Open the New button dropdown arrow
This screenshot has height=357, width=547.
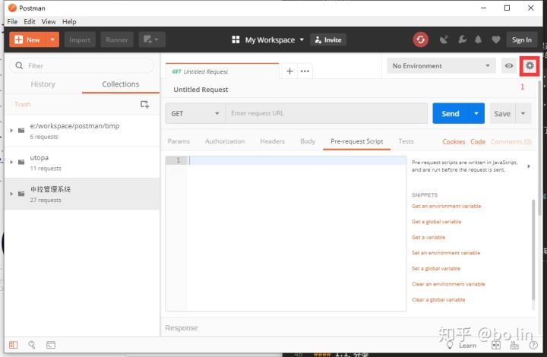(52, 39)
